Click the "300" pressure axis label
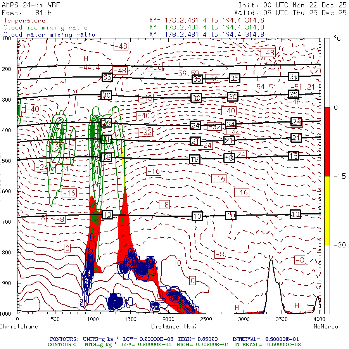The height and width of the screenshot is (349, 349). (7, 100)
